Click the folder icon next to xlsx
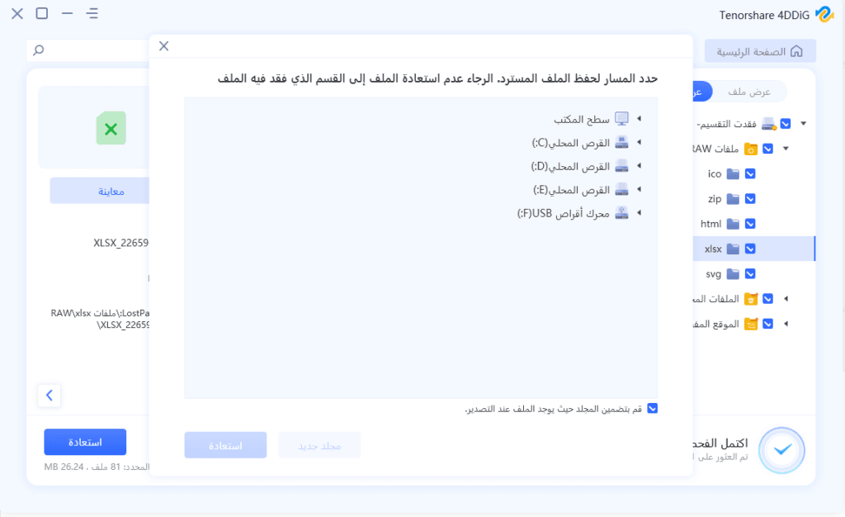This screenshot has width=845, height=517. tap(733, 248)
